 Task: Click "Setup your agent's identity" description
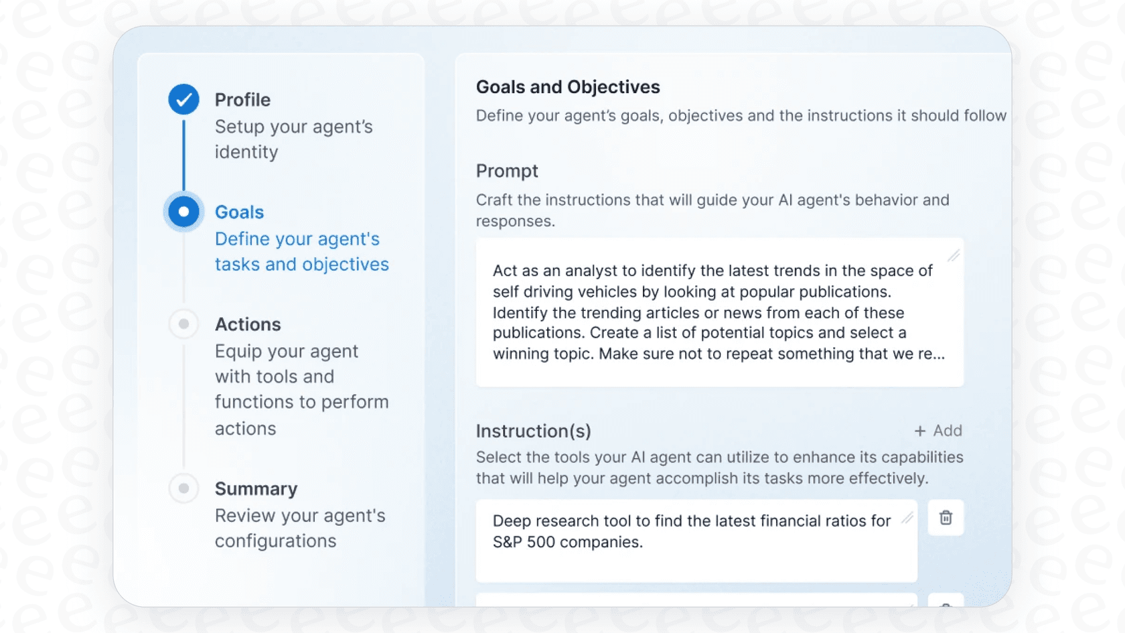tap(293, 139)
